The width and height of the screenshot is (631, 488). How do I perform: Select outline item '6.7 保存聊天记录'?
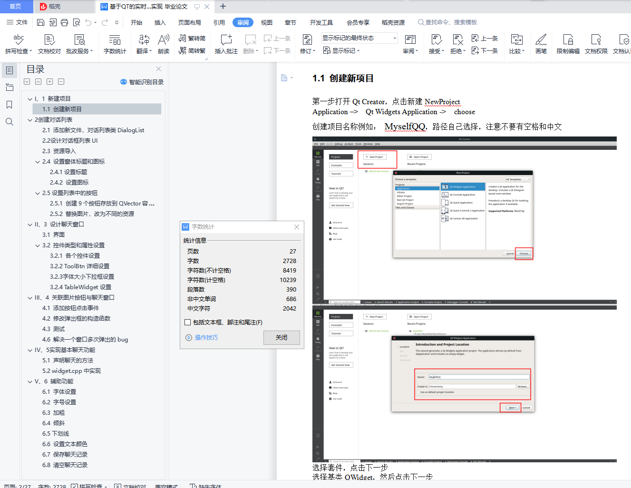(65, 455)
